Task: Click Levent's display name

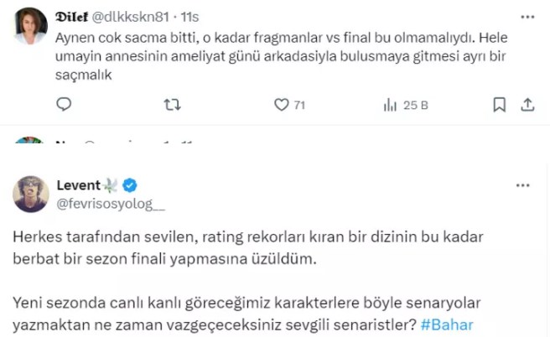Action: pyautogui.click(x=78, y=185)
